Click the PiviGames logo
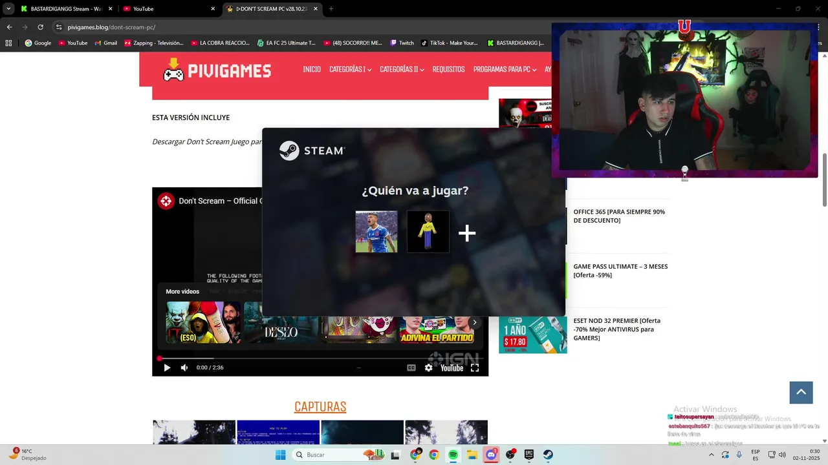The width and height of the screenshot is (828, 465). point(217,70)
